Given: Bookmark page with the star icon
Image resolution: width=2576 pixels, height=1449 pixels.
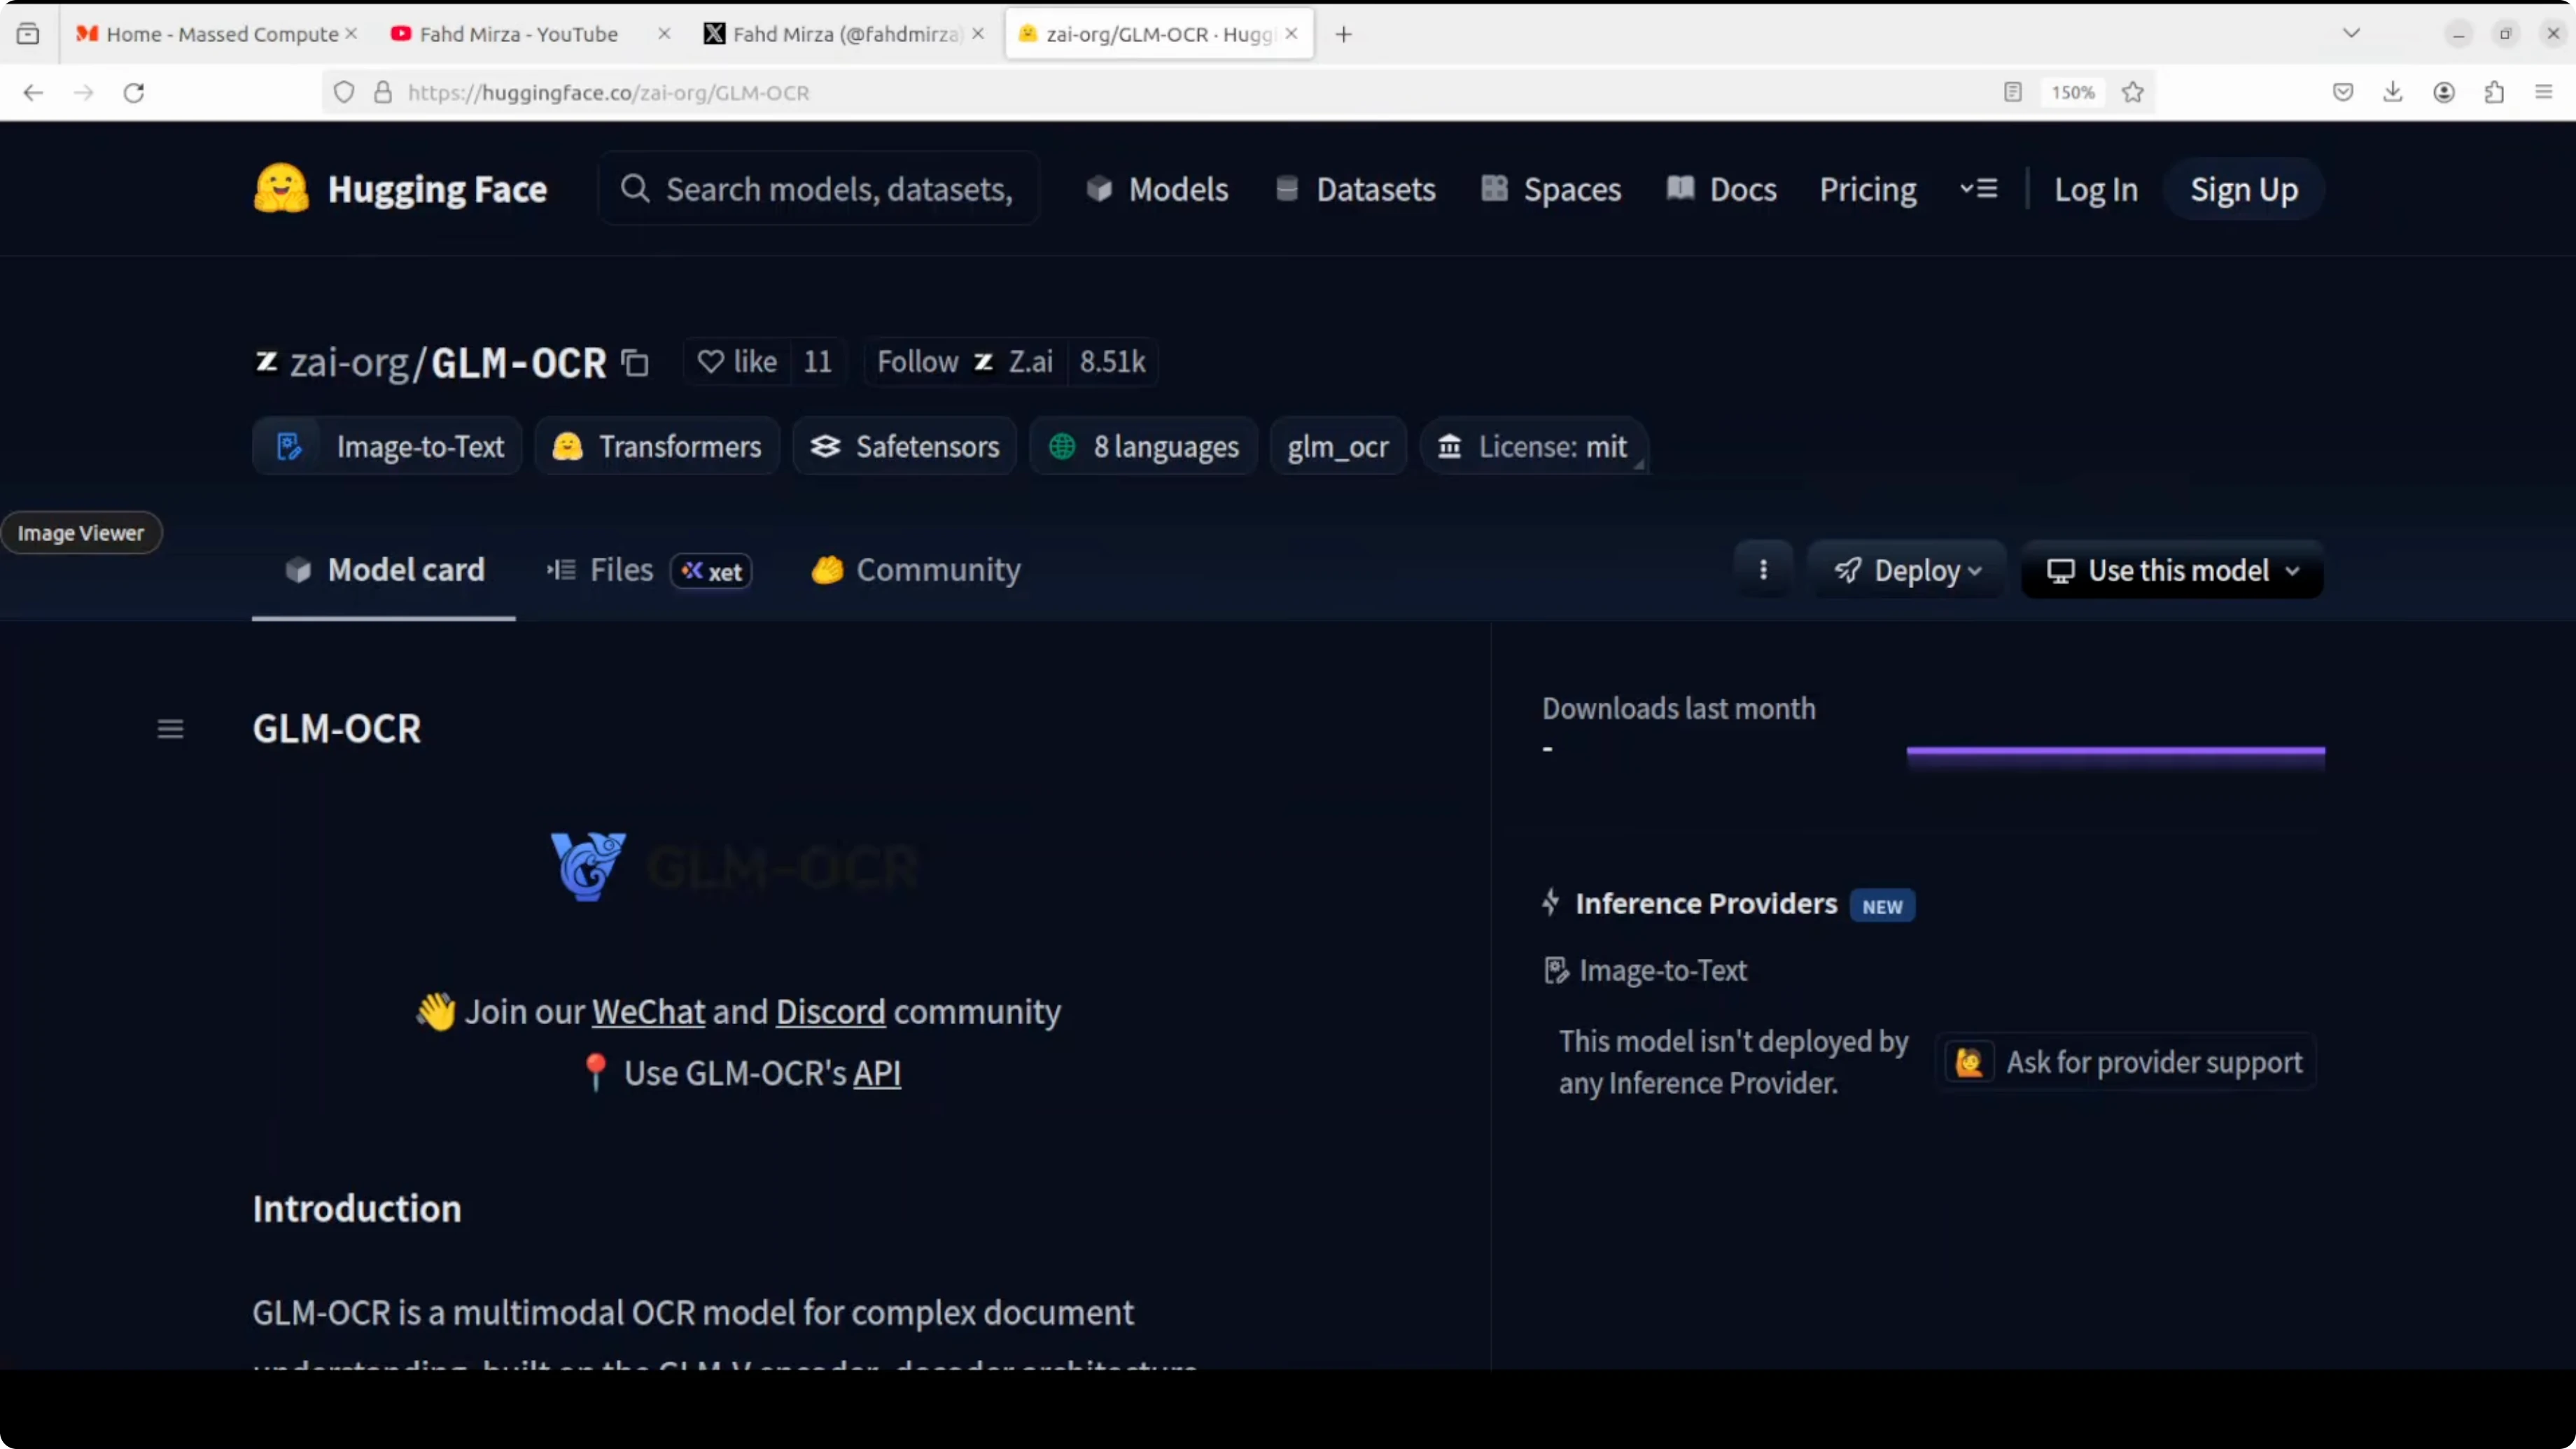Looking at the screenshot, I should click(x=2132, y=92).
